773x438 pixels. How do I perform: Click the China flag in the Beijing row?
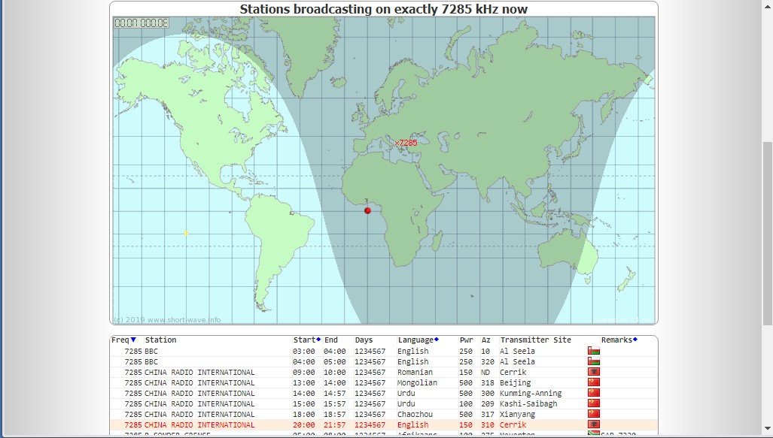click(594, 382)
